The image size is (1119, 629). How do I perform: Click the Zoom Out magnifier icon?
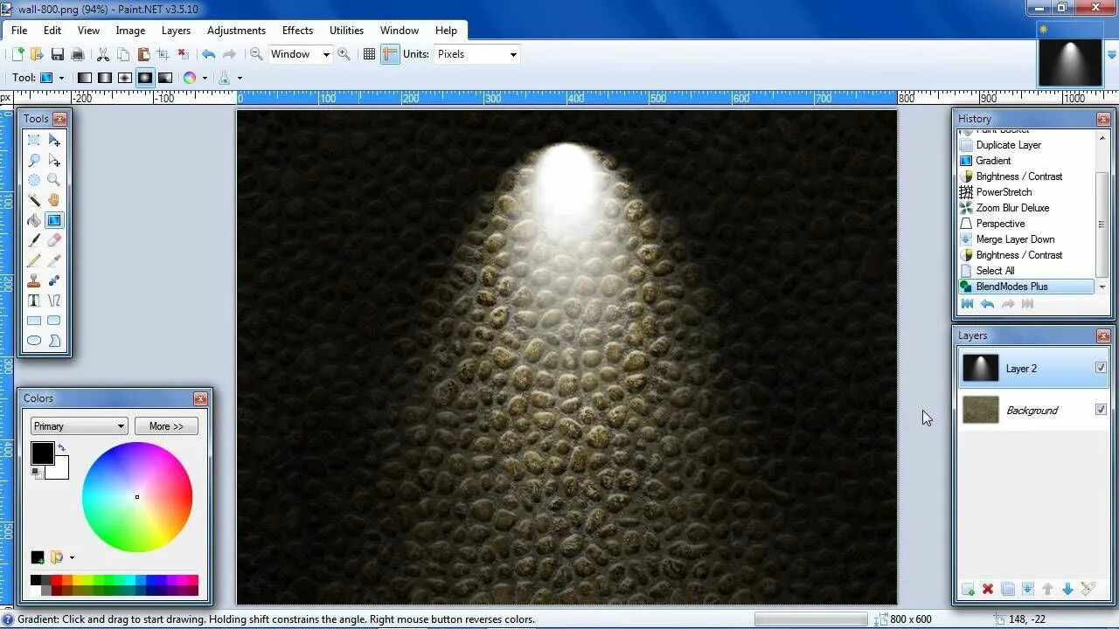(x=256, y=54)
